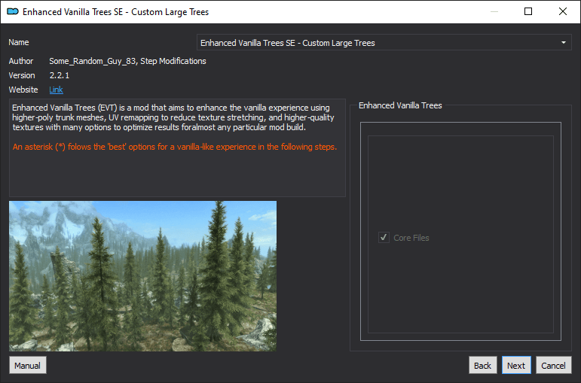Click the Manual button
The width and height of the screenshot is (581, 383).
pos(27,365)
